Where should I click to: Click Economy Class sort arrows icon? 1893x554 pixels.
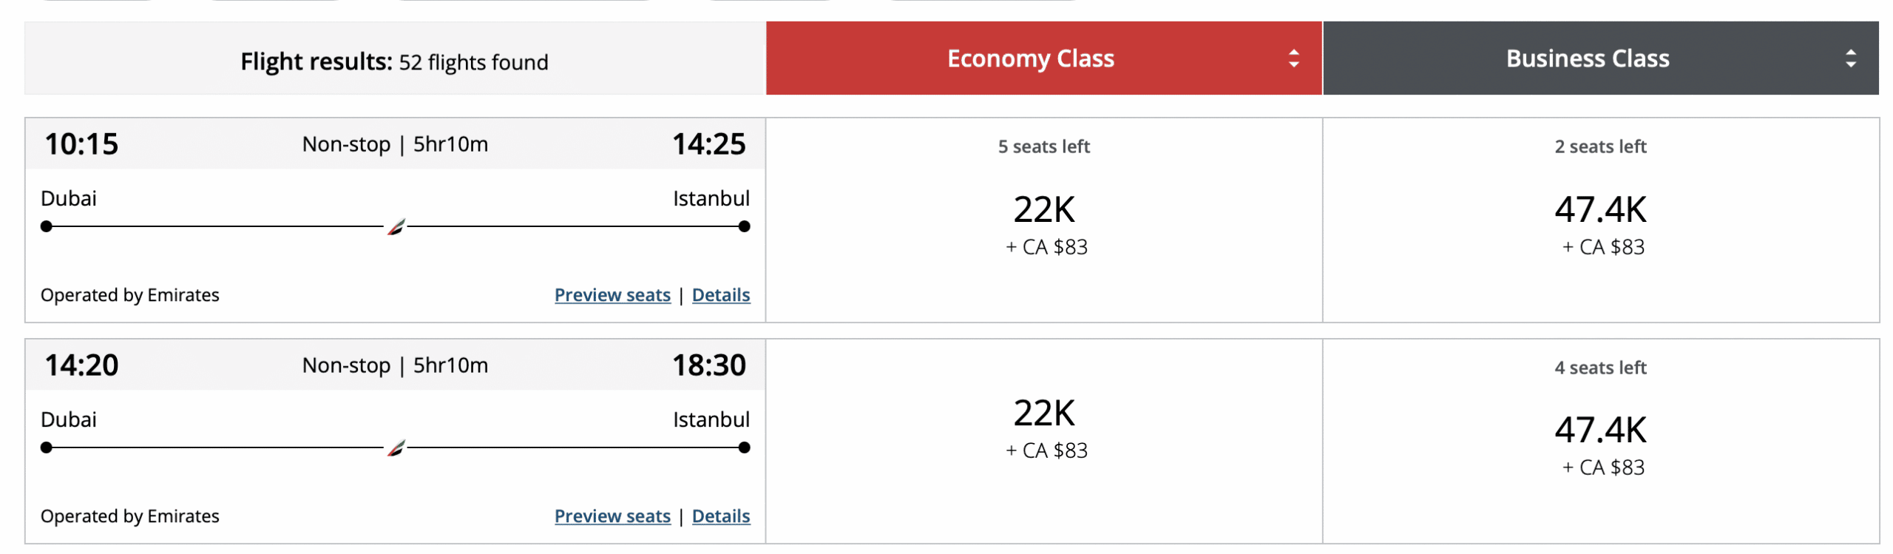[x=1293, y=58]
